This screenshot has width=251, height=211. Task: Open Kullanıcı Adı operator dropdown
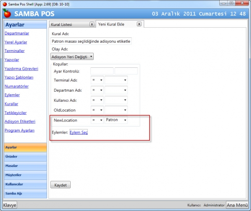click(97, 100)
